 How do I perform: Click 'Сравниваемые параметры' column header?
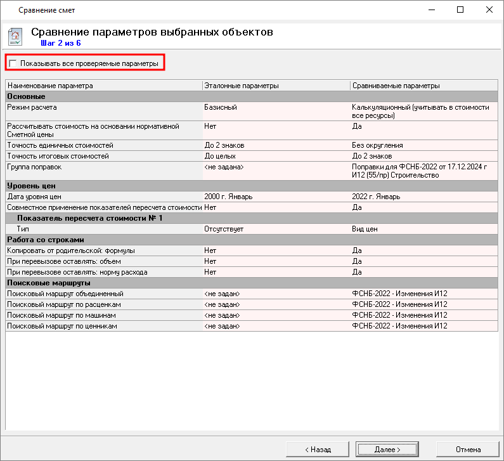pos(396,86)
